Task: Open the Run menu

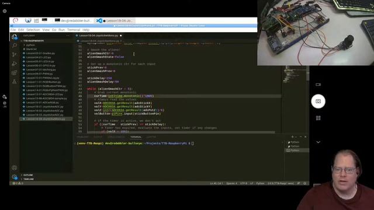Action: tap(61, 30)
